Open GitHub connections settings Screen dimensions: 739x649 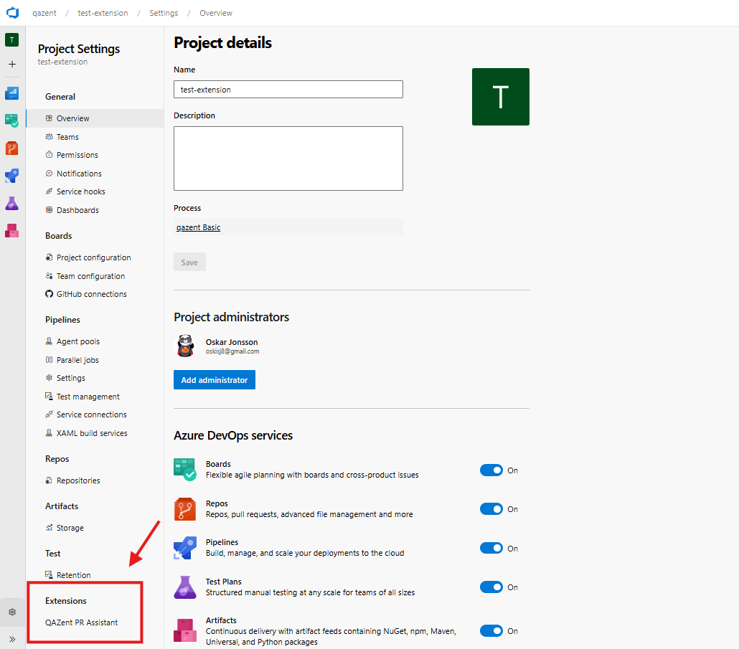pos(95,294)
